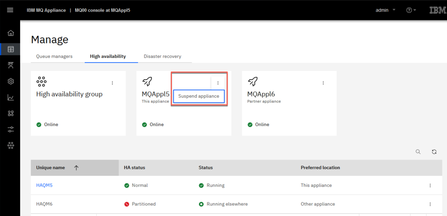Go to Home via sidebar house icon
This screenshot has width=447, height=216.
pos(11,33)
